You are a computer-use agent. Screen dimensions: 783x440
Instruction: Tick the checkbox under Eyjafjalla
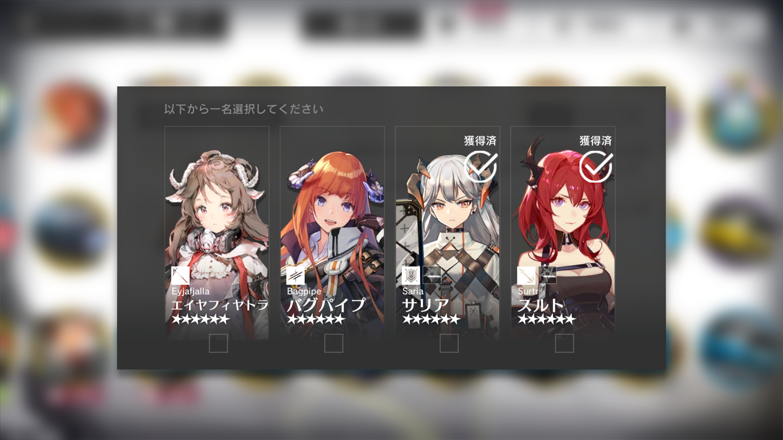(x=218, y=343)
